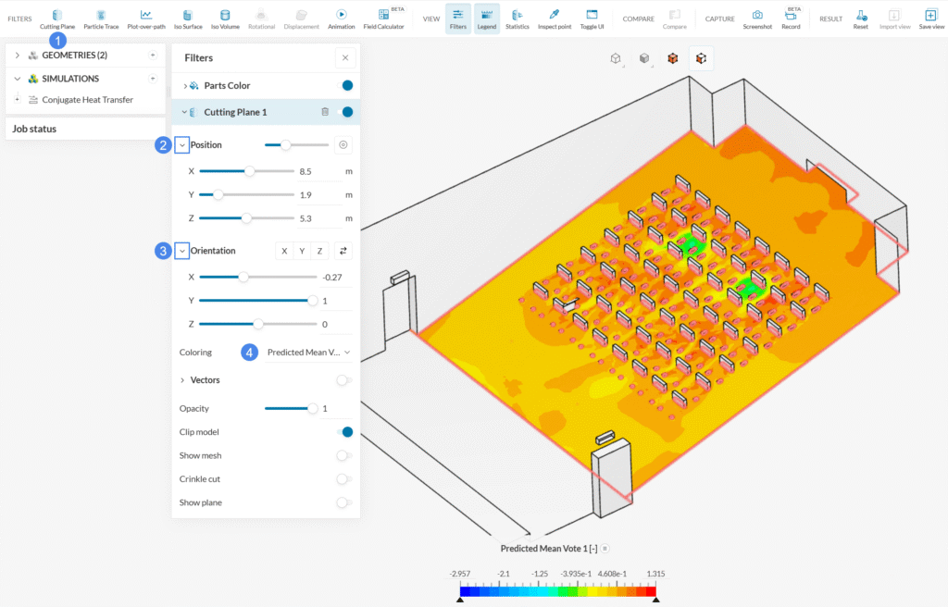This screenshot has height=607, width=948.
Task: Select the Cutting Plane filter tool
Action: click(57, 19)
